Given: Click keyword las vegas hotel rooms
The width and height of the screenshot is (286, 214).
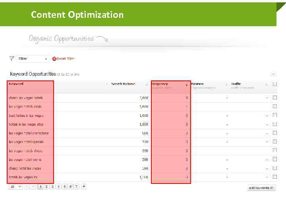Looking at the screenshot, I should tap(25, 160).
